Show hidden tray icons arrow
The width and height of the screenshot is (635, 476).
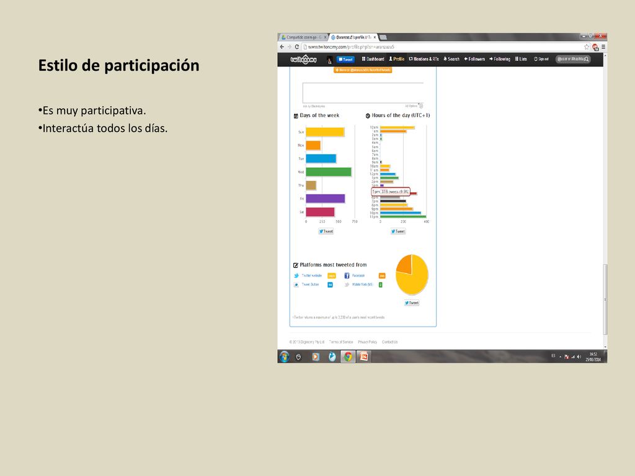[561, 357]
